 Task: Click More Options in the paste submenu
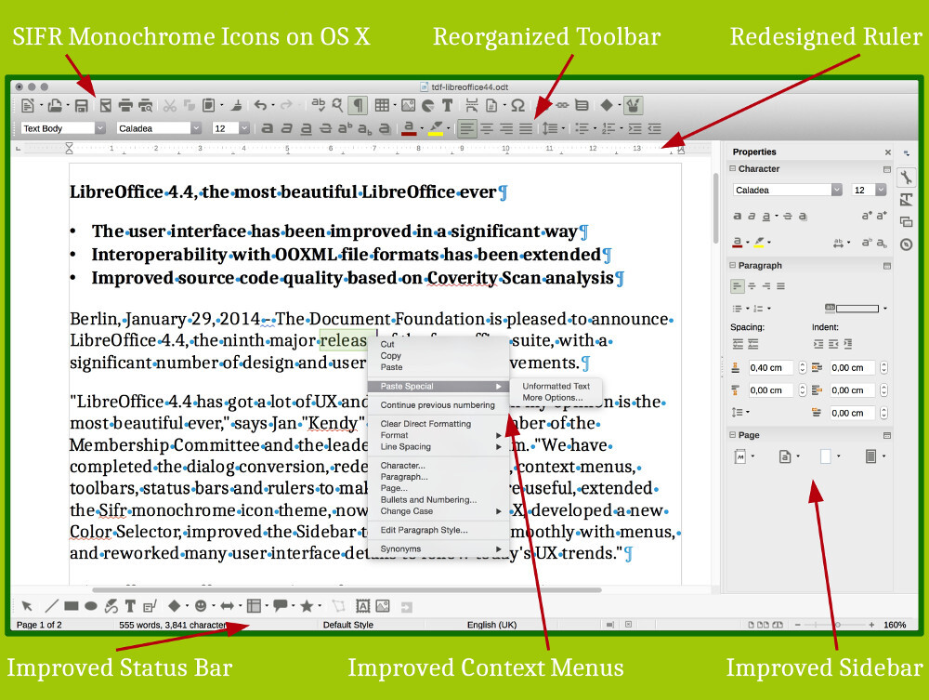pyautogui.click(x=556, y=397)
